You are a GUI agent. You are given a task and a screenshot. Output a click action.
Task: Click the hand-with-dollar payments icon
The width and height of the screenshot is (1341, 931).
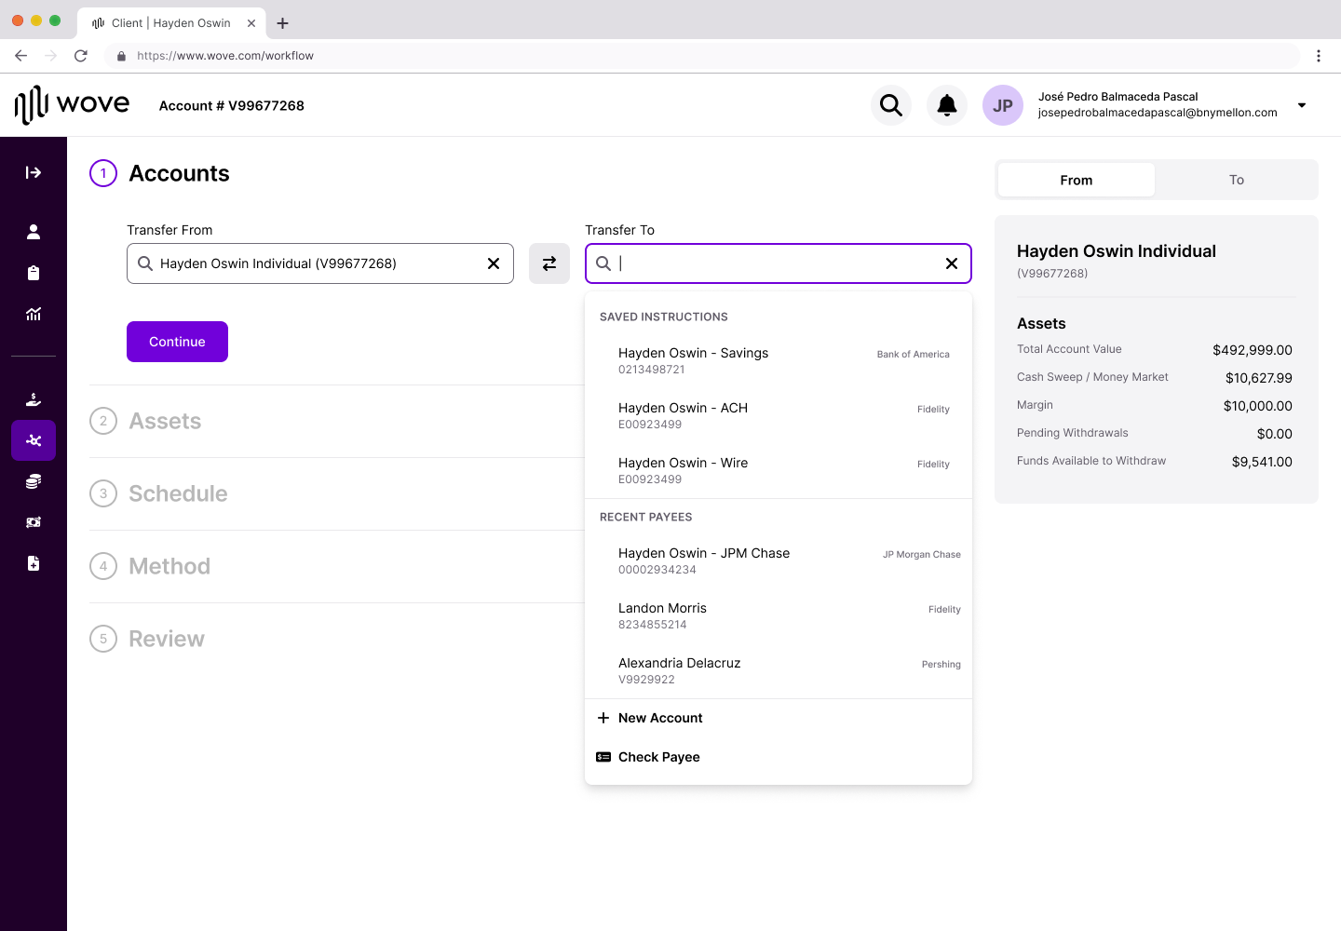pos(34,398)
